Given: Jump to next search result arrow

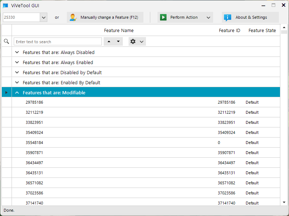Looking at the screenshot, I should click(x=118, y=41).
